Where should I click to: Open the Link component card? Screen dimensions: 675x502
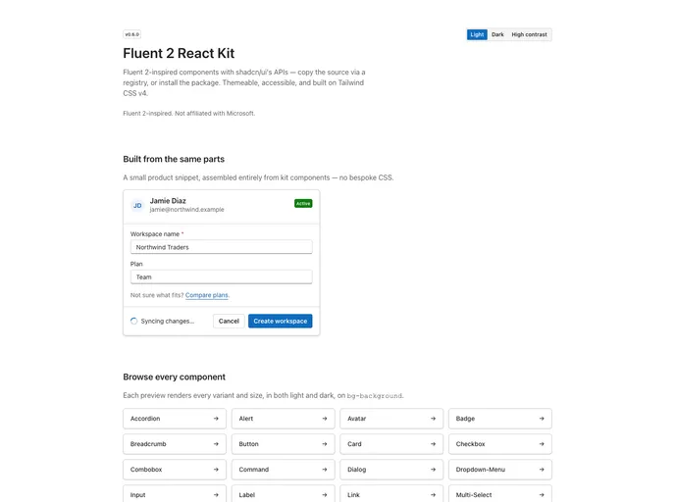(391, 494)
